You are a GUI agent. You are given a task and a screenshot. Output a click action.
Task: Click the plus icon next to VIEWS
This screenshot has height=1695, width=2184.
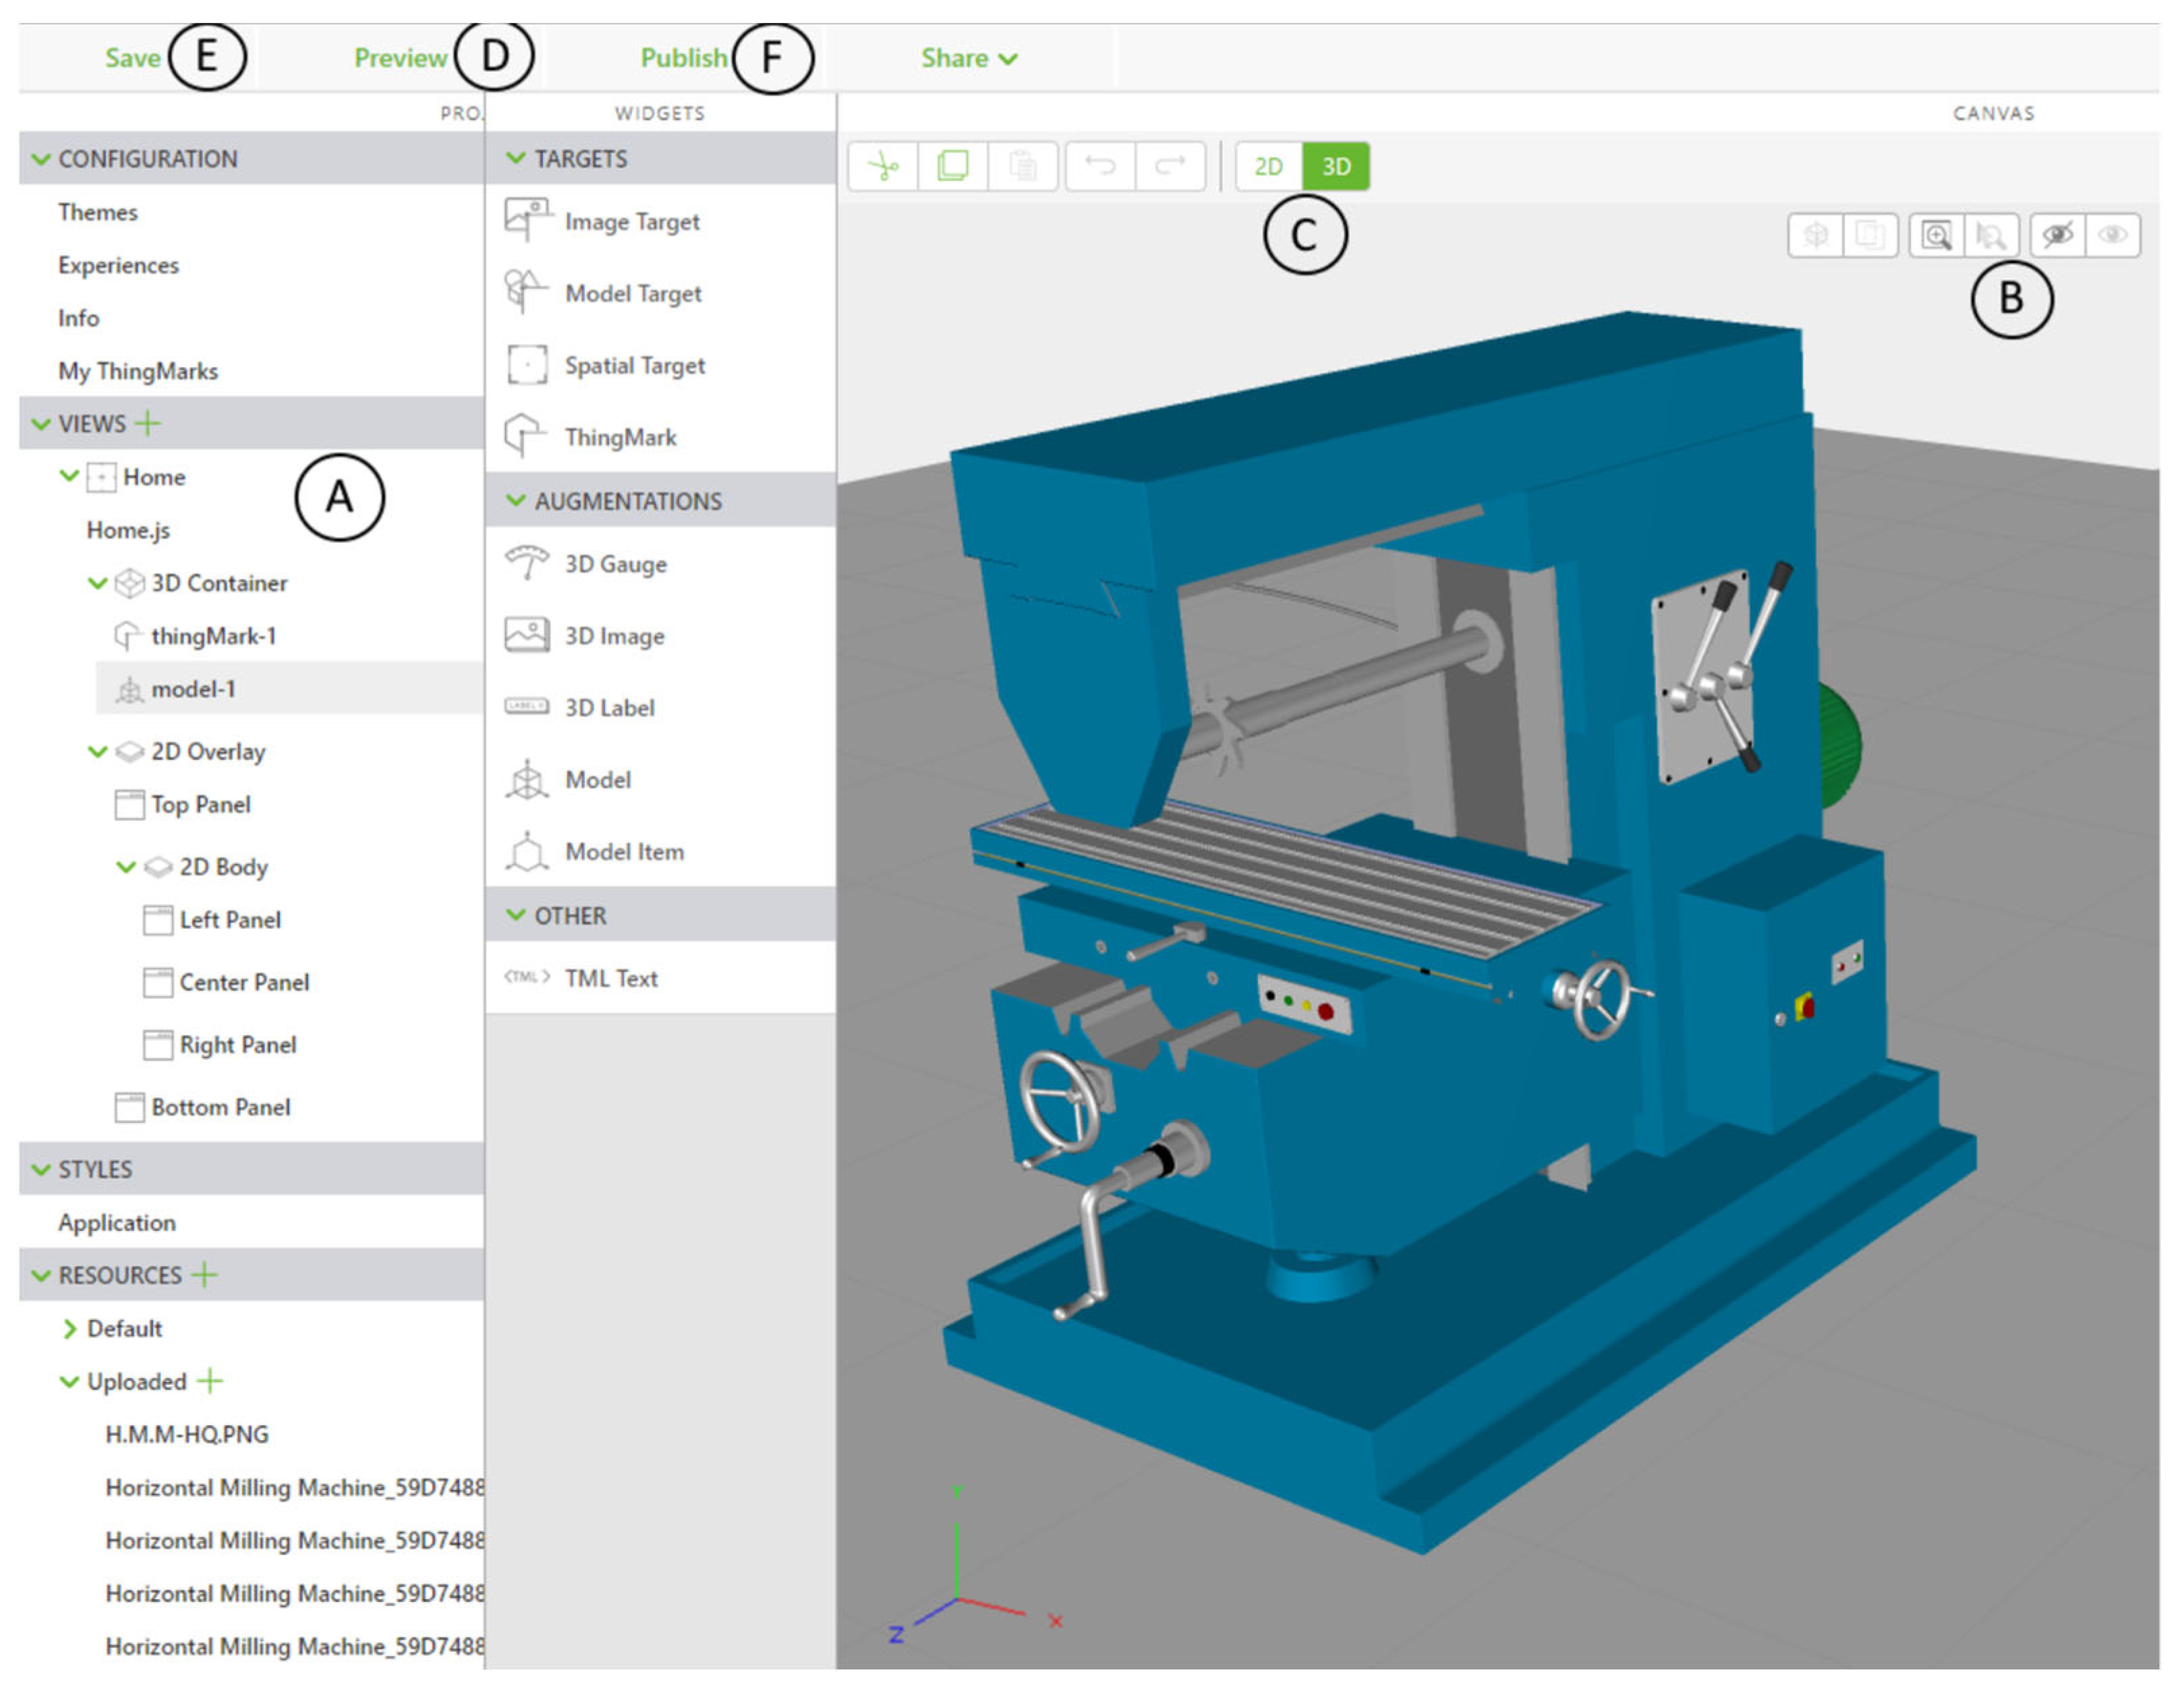click(147, 423)
